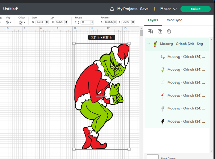The width and height of the screenshot is (215, 159).
Task: Adjust the Position Y stepper
Action: pyautogui.click(x=133, y=22)
